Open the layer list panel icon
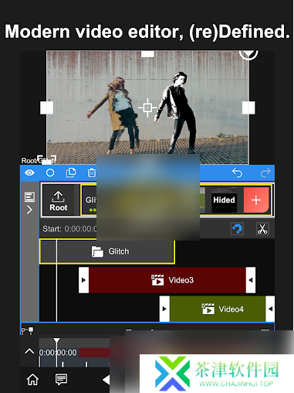The image size is (294, 393). [29, 197]
